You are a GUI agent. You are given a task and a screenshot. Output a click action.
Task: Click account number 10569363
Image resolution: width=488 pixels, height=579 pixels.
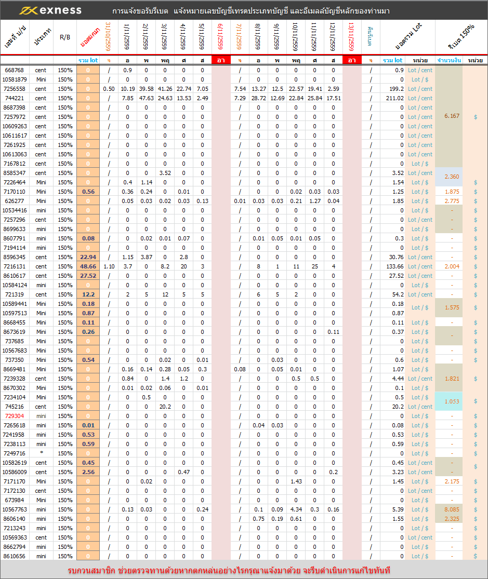(x=15, y=537)
